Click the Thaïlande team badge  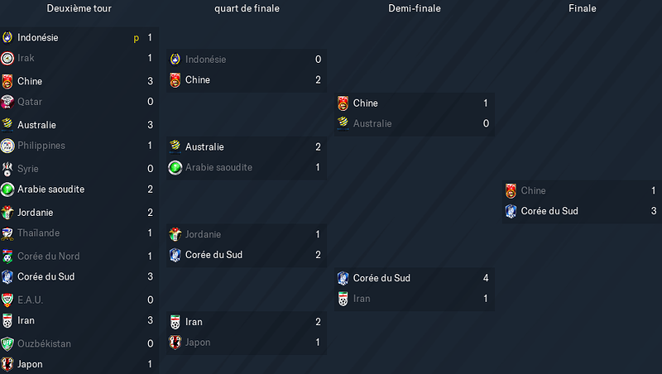pos(7,233)
